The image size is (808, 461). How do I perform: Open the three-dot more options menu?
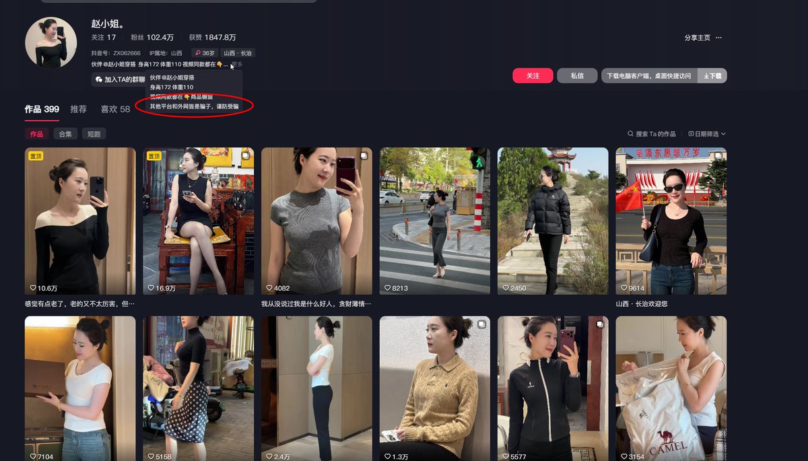click(718, 38)
